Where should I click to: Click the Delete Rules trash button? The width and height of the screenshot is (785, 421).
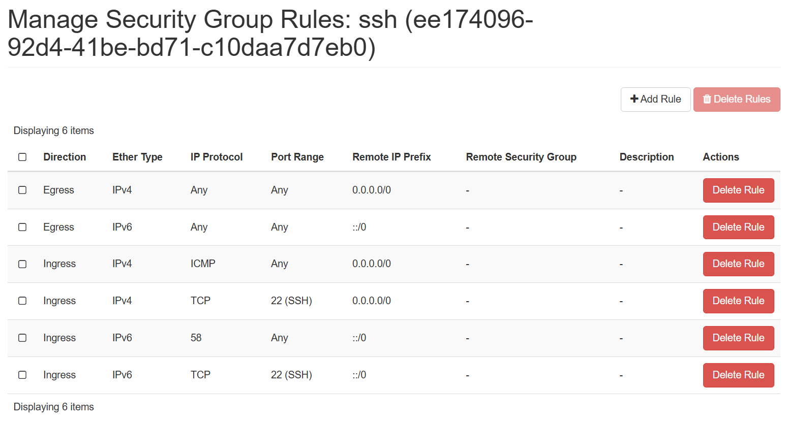tap(736, 100)
